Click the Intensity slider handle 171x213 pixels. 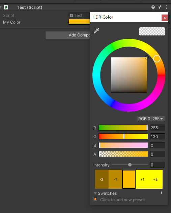pyautogui.click(x=130, y=165)
